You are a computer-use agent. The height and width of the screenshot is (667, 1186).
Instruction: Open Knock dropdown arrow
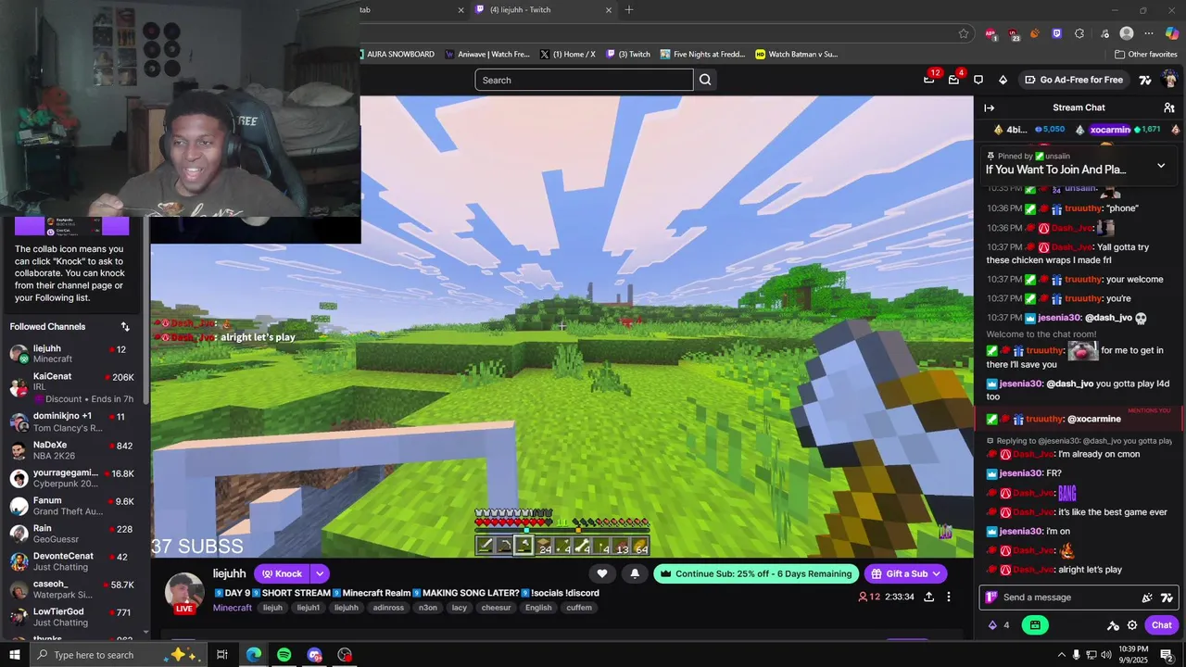coord(320,573)
